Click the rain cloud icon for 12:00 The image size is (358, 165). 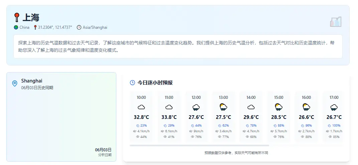(196, 107)
